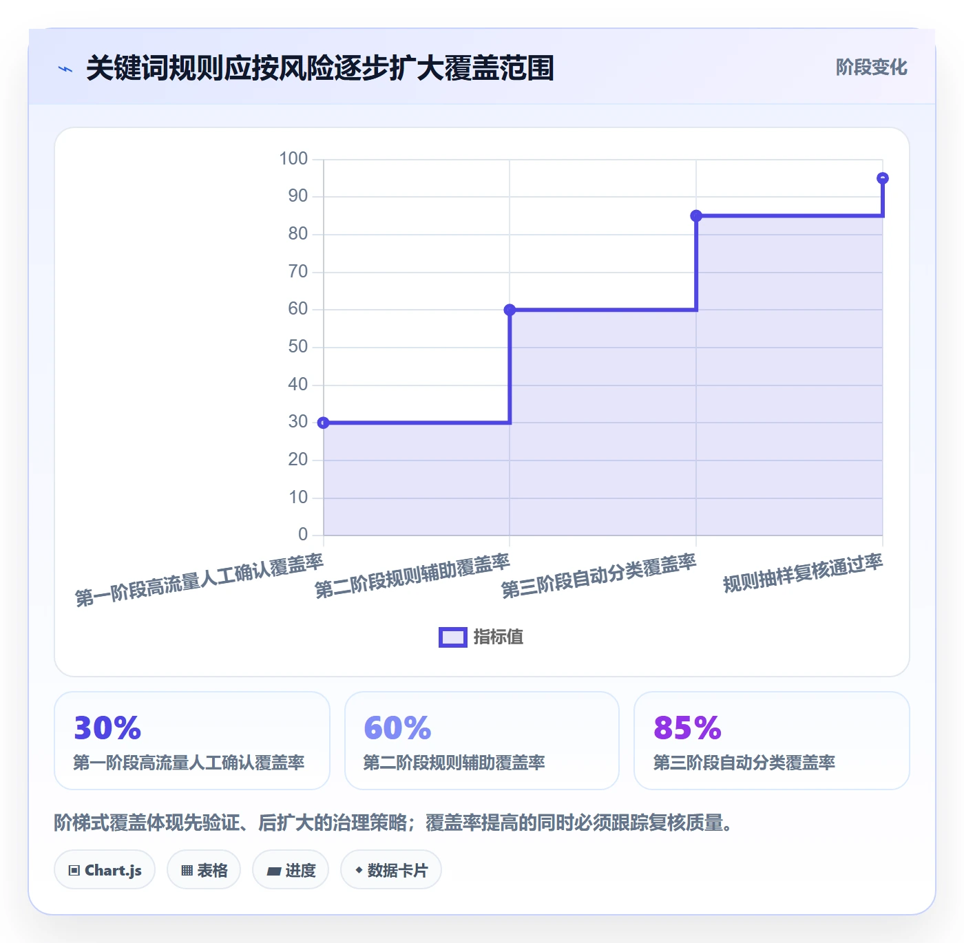Click the data point at value 95

883,178
